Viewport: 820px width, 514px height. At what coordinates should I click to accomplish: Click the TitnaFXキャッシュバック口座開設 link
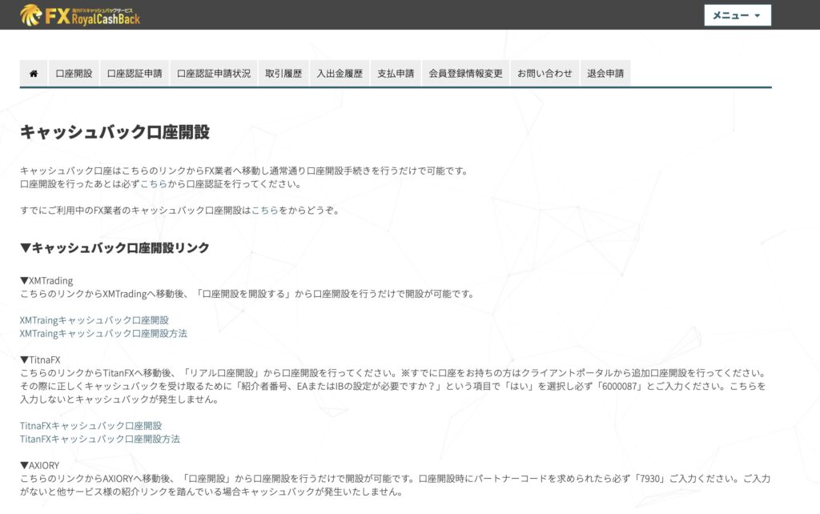[91, 426]
